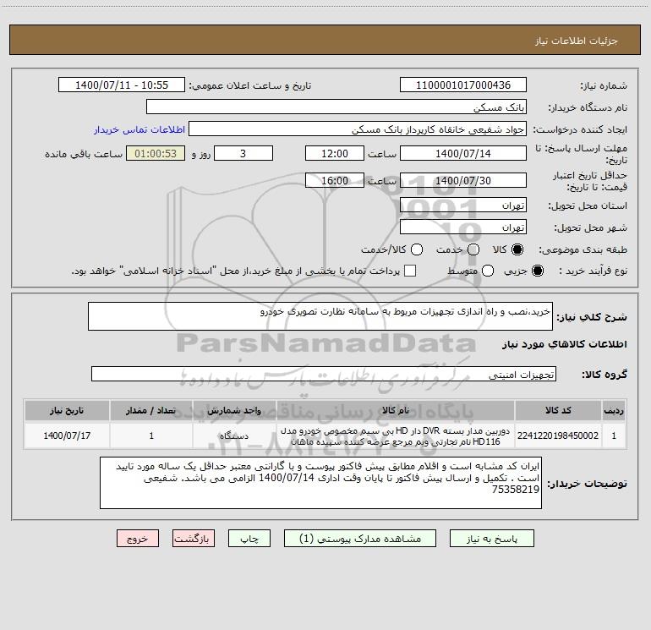The height and width of the screenshot is (630, 651).
Task: Select the متوسط purchase type radio
Action: 488,271
